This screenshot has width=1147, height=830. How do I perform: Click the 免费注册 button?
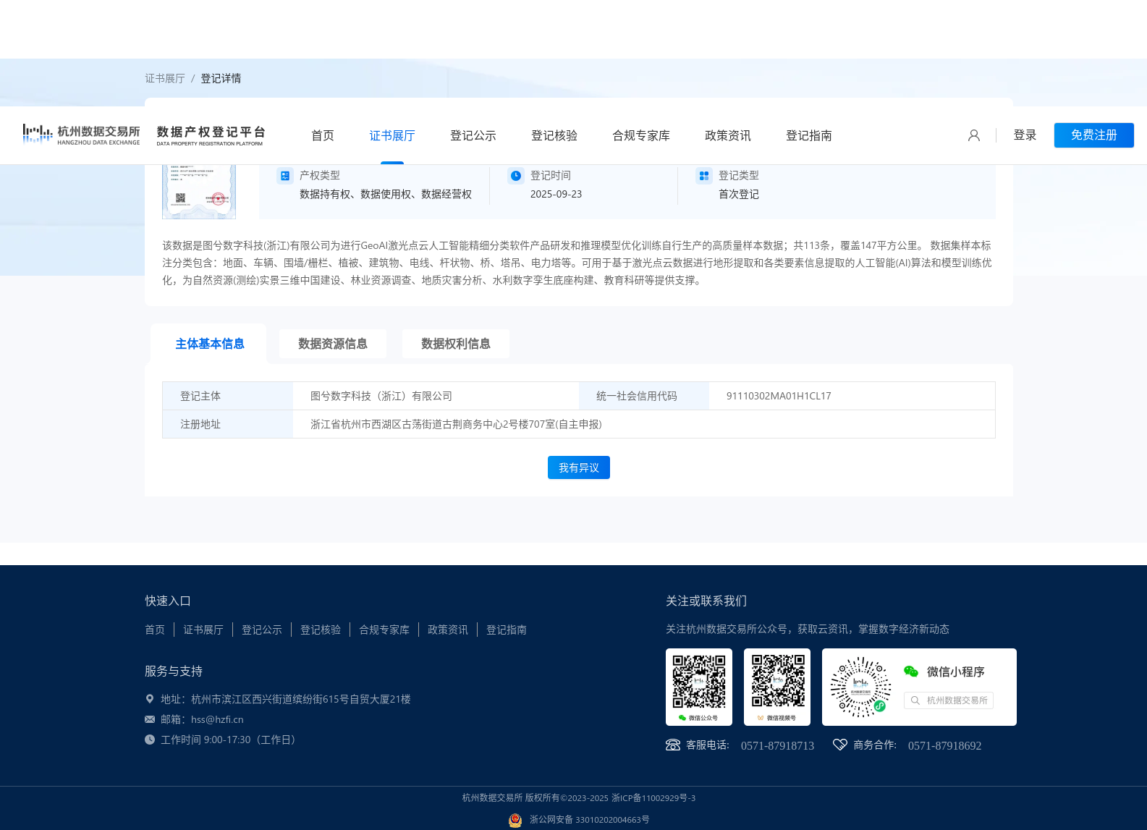point(1094,135)
